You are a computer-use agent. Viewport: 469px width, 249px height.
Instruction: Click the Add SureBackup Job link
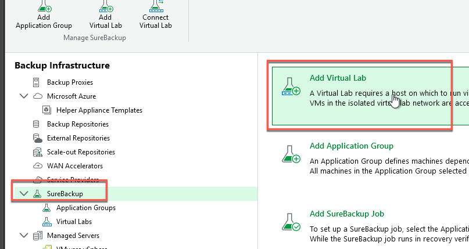click(x=346, y=214)
